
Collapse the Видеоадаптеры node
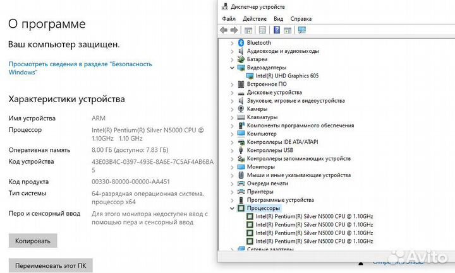tap(232, 67)
